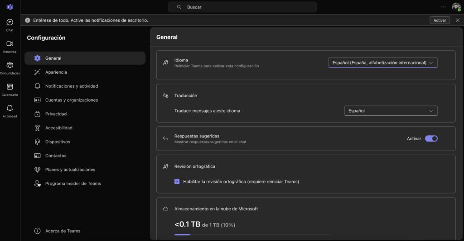This screenshot has width=464, height=241.
Task: Click the Teams logo icon
Action: pos(10,7)
